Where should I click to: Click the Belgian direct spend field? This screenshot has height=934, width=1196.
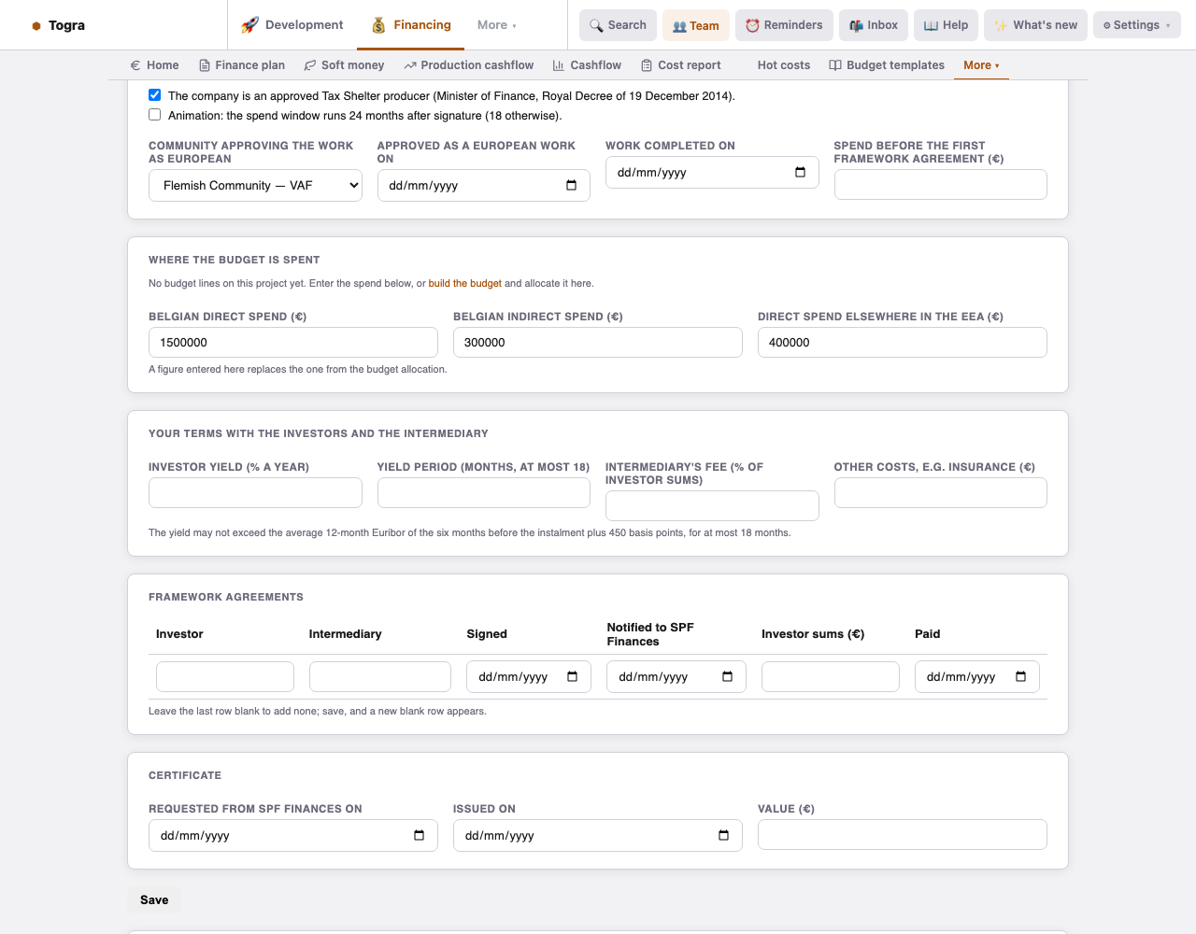293,342
